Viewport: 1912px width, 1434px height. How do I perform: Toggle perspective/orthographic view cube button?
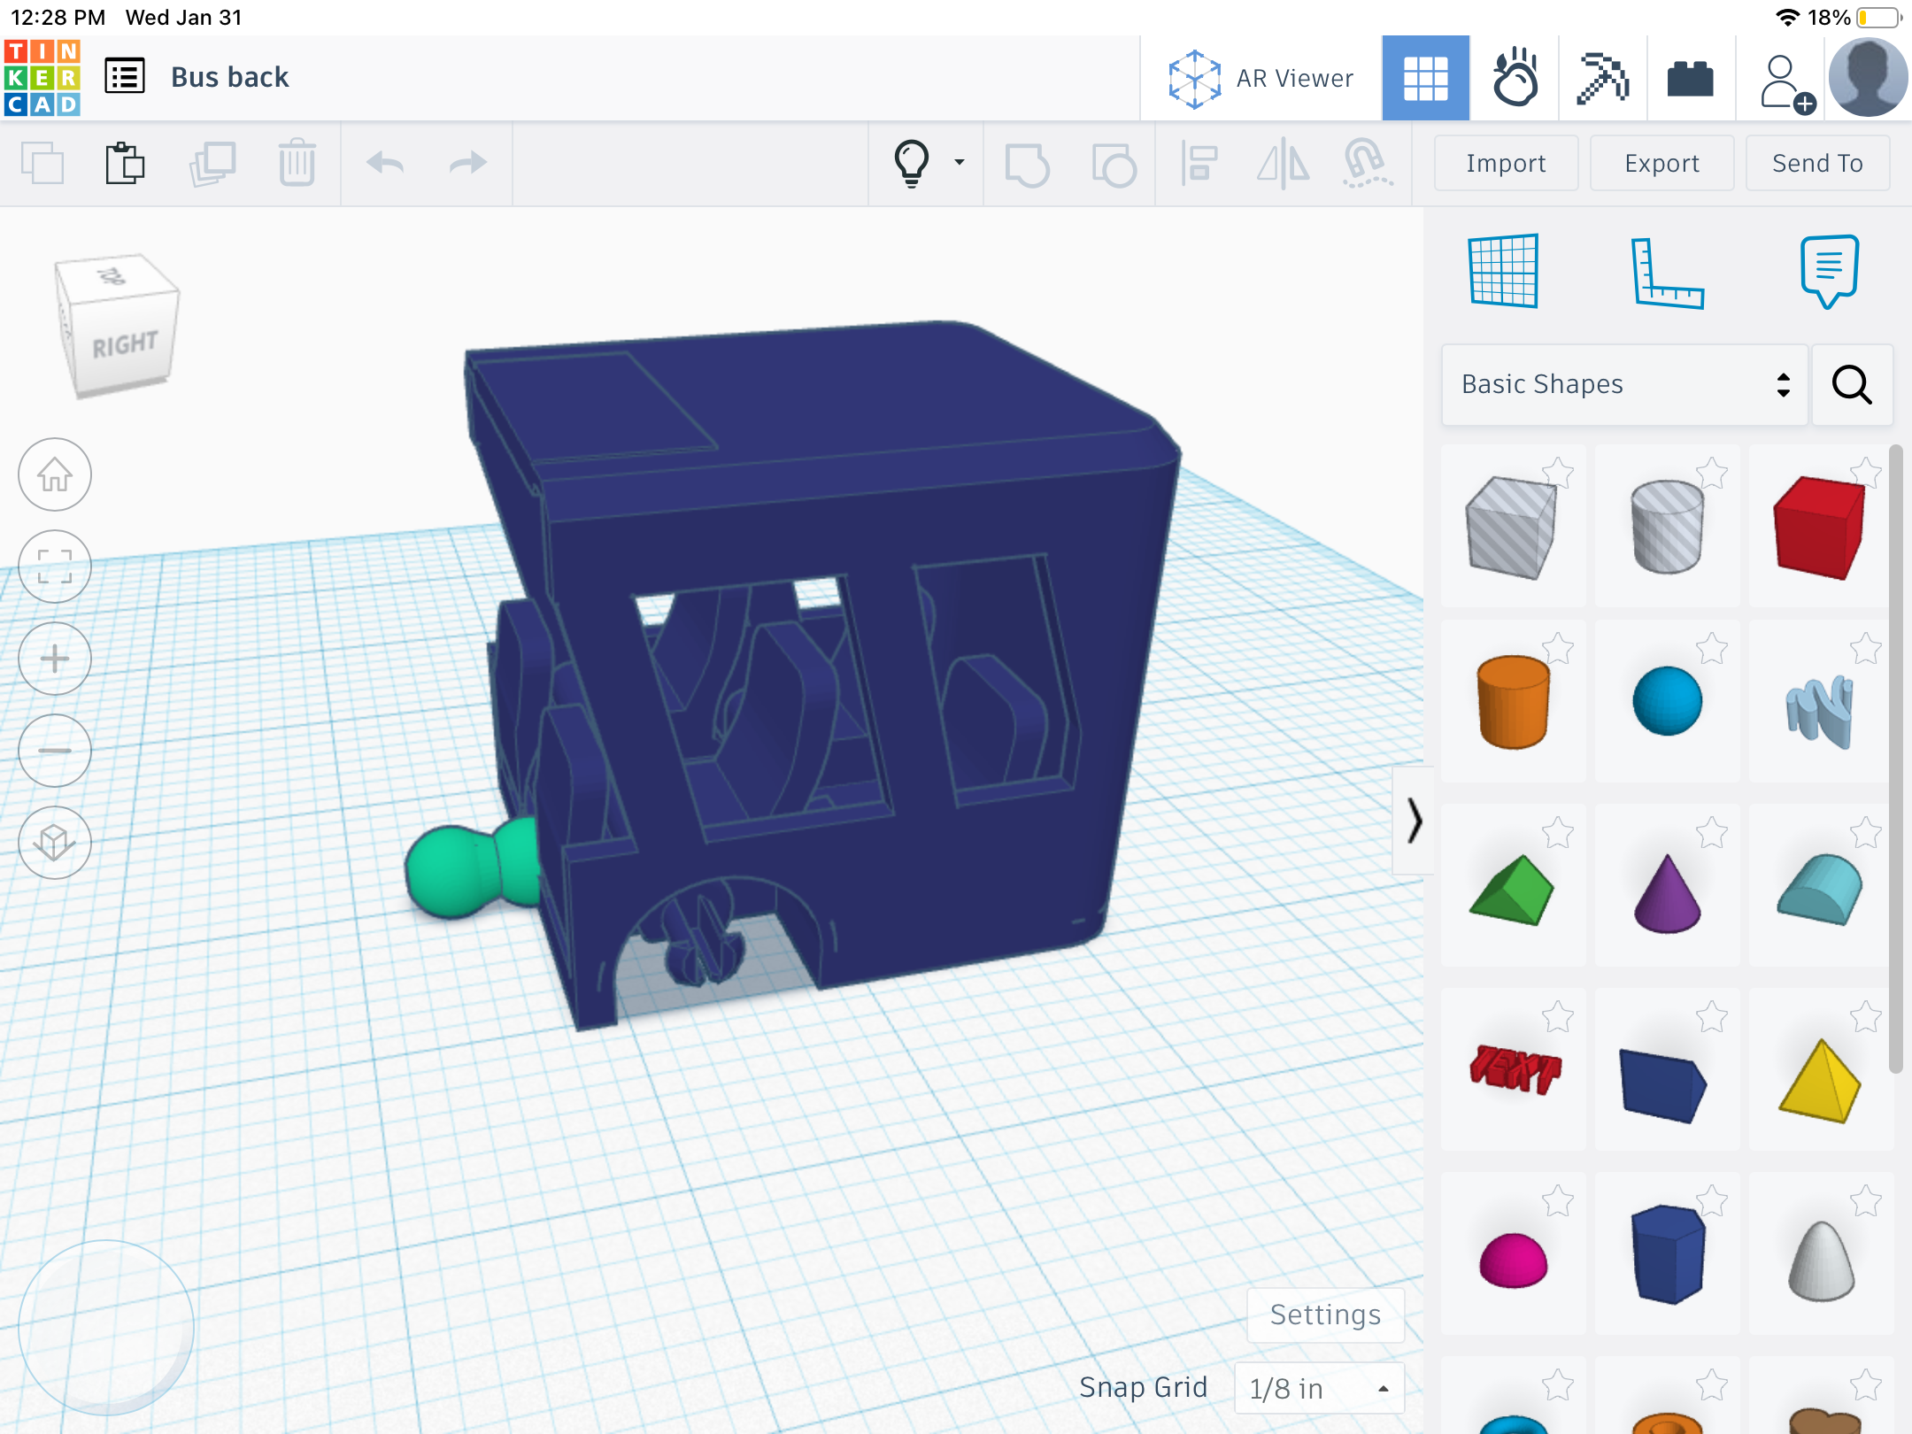55,844
